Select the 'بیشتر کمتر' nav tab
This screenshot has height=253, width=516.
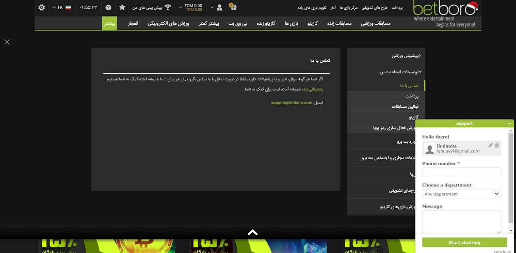point(209,23)
